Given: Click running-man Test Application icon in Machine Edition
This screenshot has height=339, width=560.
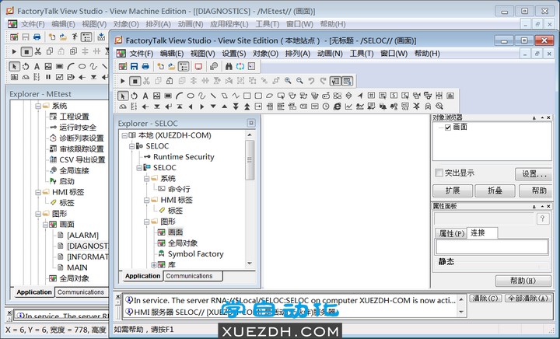Looking at the screenshot, I should 75,37.
